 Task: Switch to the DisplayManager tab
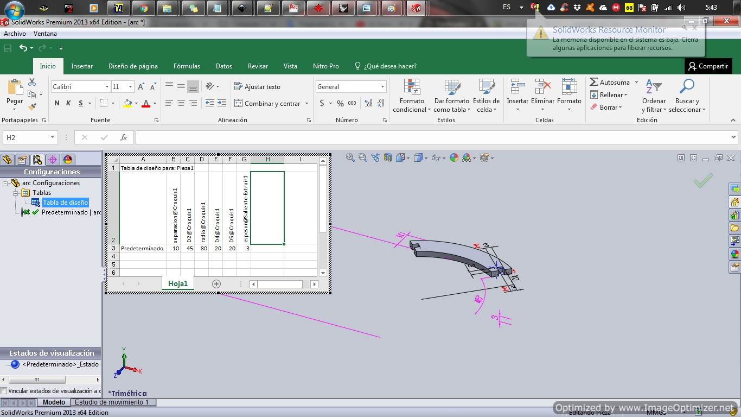[x=68, y=160]
